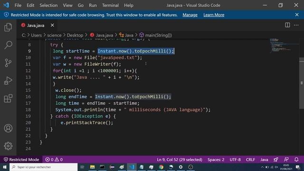
Task: Open the Source Control view
Action: coord(8,63)
